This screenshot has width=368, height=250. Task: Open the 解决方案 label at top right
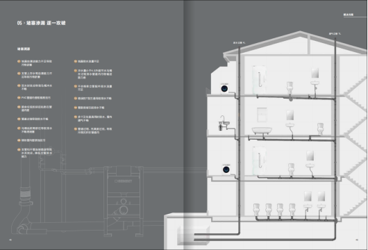(x=349, y=15)
